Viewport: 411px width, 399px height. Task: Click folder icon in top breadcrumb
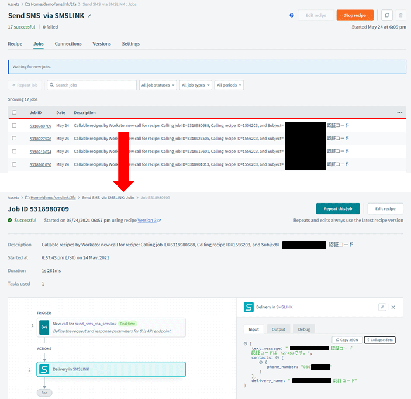[27, 4]
